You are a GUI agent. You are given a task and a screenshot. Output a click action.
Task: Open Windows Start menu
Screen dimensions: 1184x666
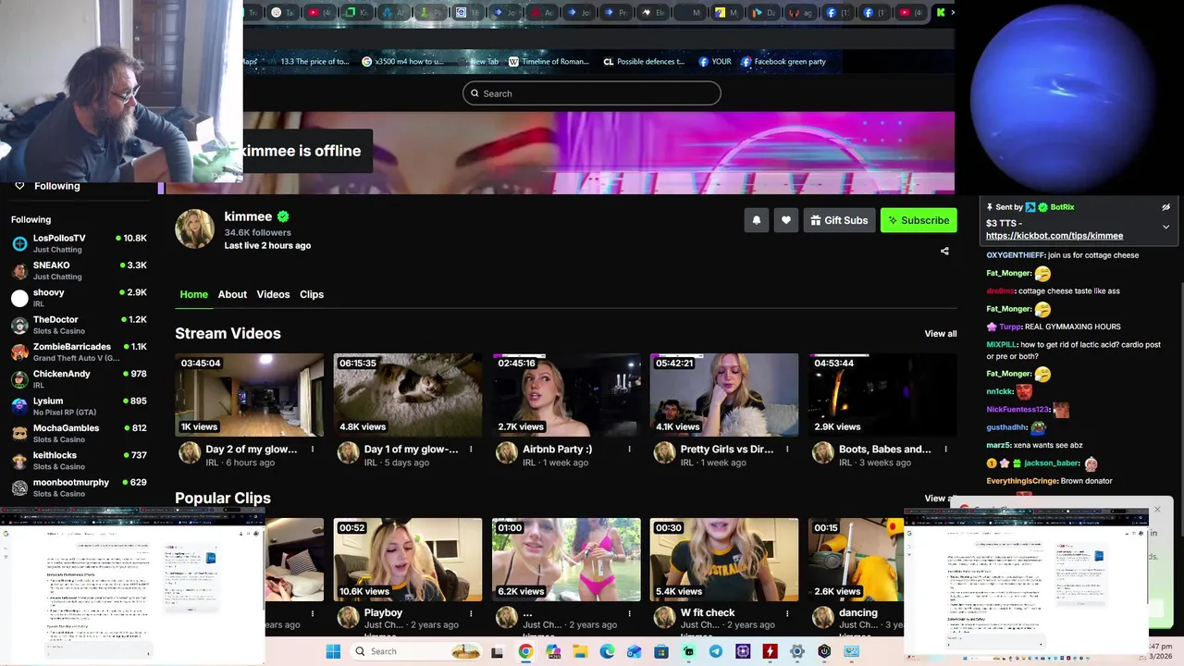[333, 651]
